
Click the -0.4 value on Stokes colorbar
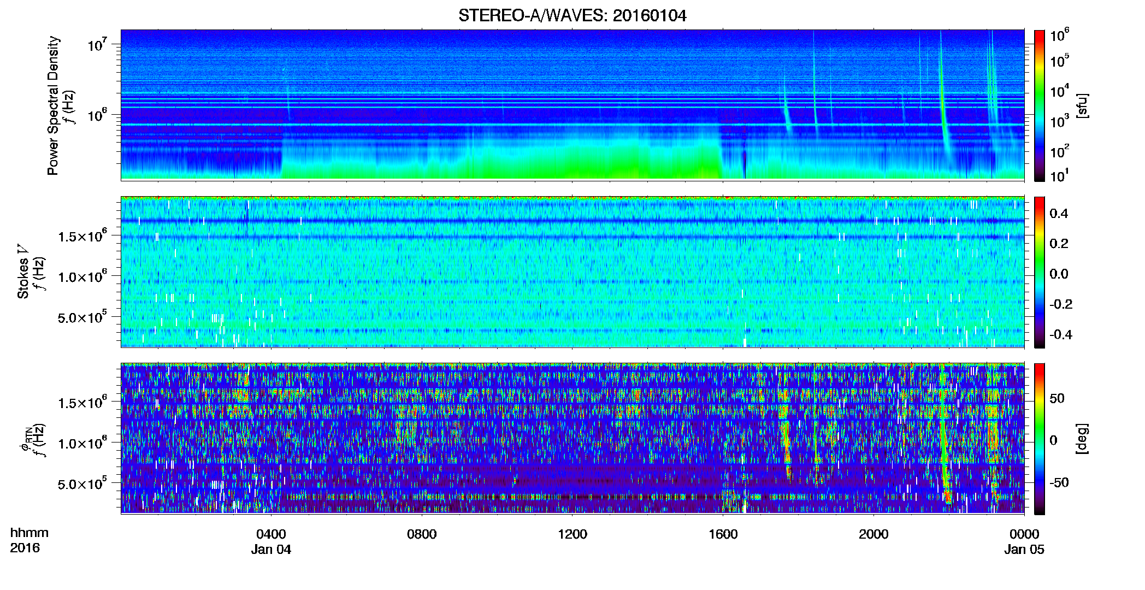(x=1061, y=334)
